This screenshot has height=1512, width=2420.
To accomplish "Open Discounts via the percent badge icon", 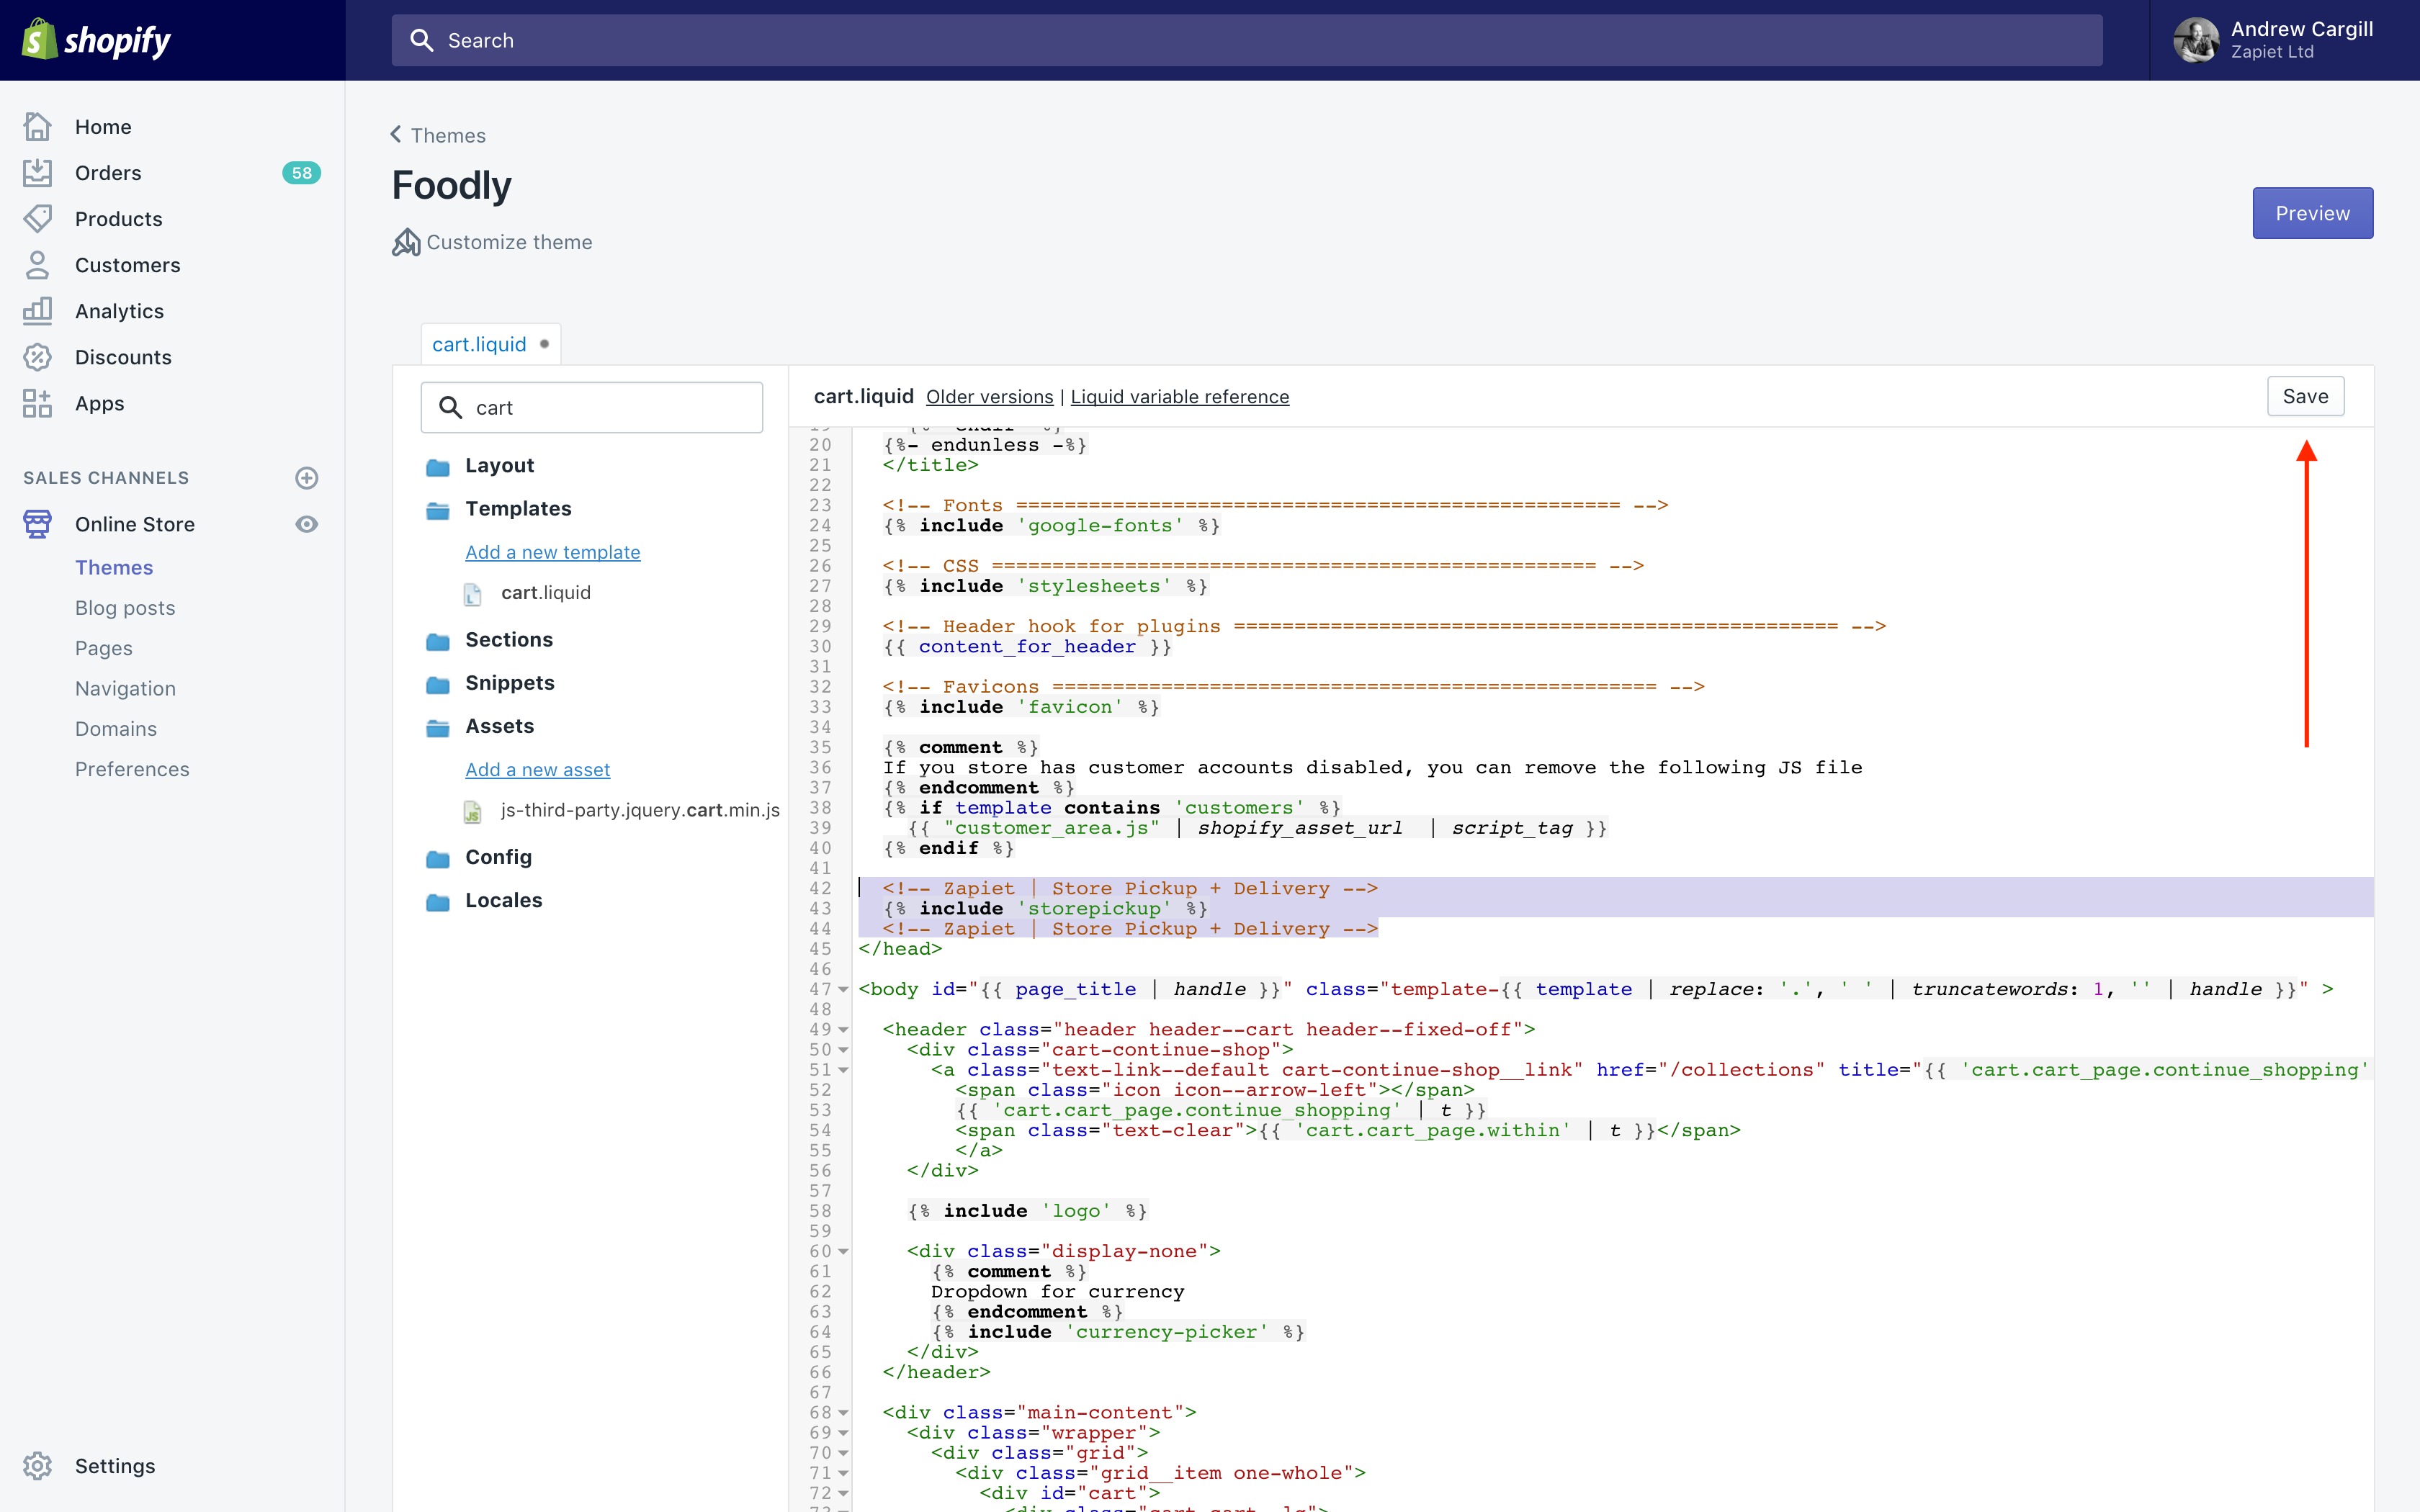I will 38,357.
